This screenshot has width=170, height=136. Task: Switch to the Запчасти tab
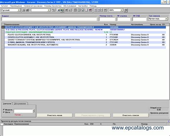pyautogui.click(x=7, y=104)
